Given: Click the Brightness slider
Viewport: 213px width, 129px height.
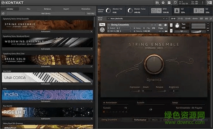Looking at the screenshot, I should (x=174, y=91).
